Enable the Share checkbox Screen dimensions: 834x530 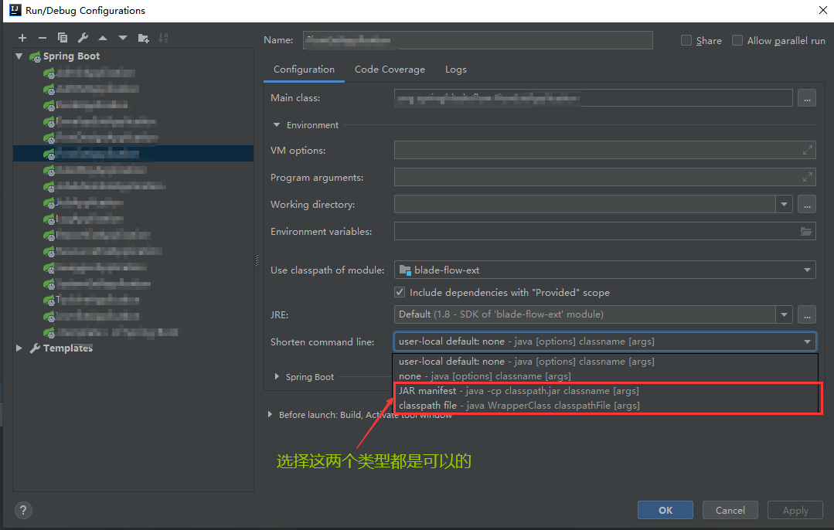(x=686, y=40)
